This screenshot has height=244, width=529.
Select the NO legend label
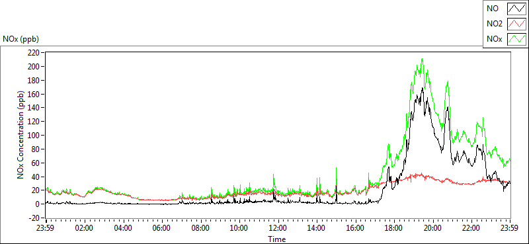coord(493,9)
